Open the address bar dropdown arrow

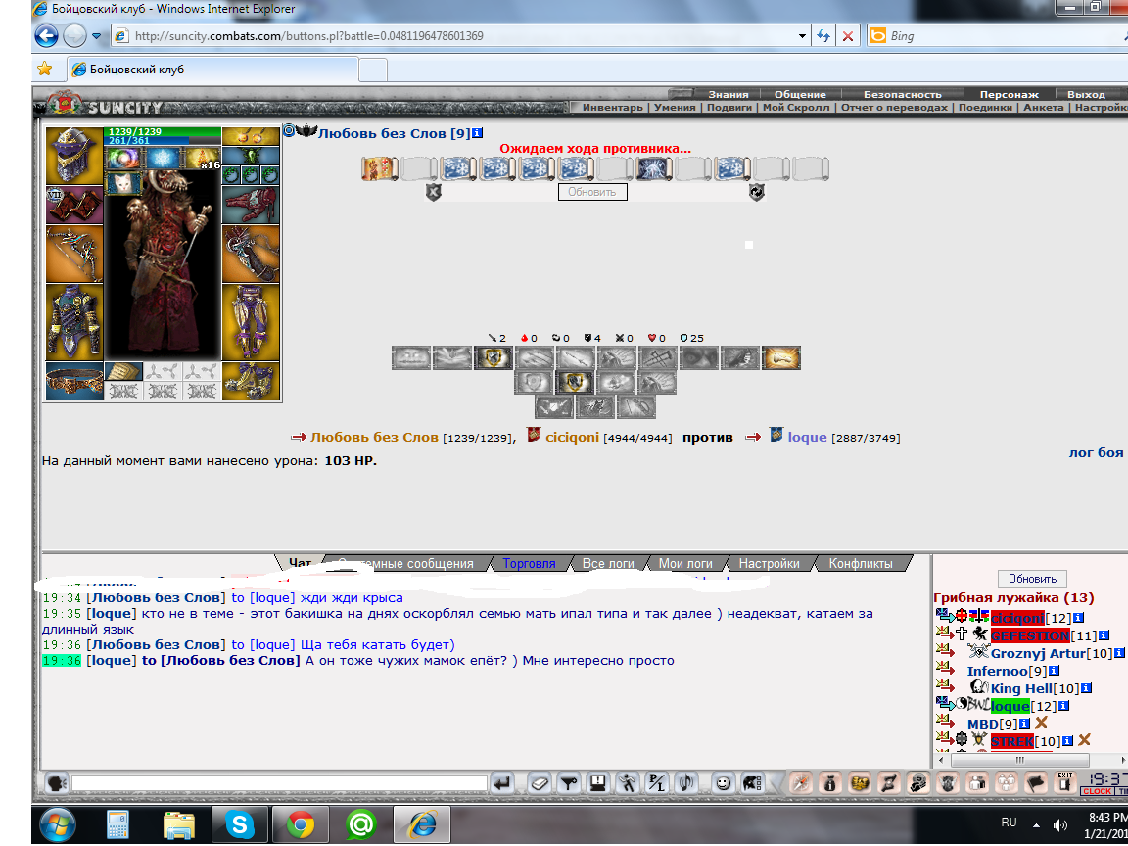click(x=802, y=36)
